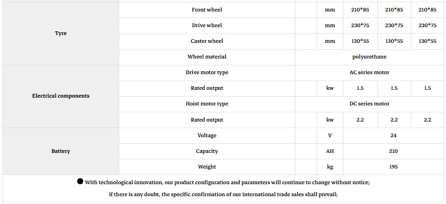
Task: Click the AH unit cell
Action: (x=330, y=151)
